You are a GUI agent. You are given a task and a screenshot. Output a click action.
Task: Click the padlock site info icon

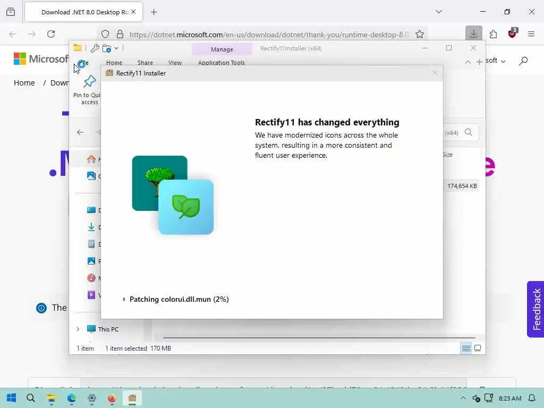pos(120,34)
